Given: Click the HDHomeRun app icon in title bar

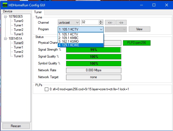Looking at the screenshot, I should [x=5, y=5].
